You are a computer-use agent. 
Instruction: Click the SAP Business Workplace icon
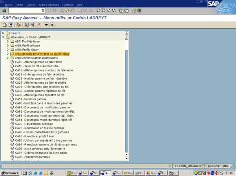pyautogui.click(x=18, y=25)
